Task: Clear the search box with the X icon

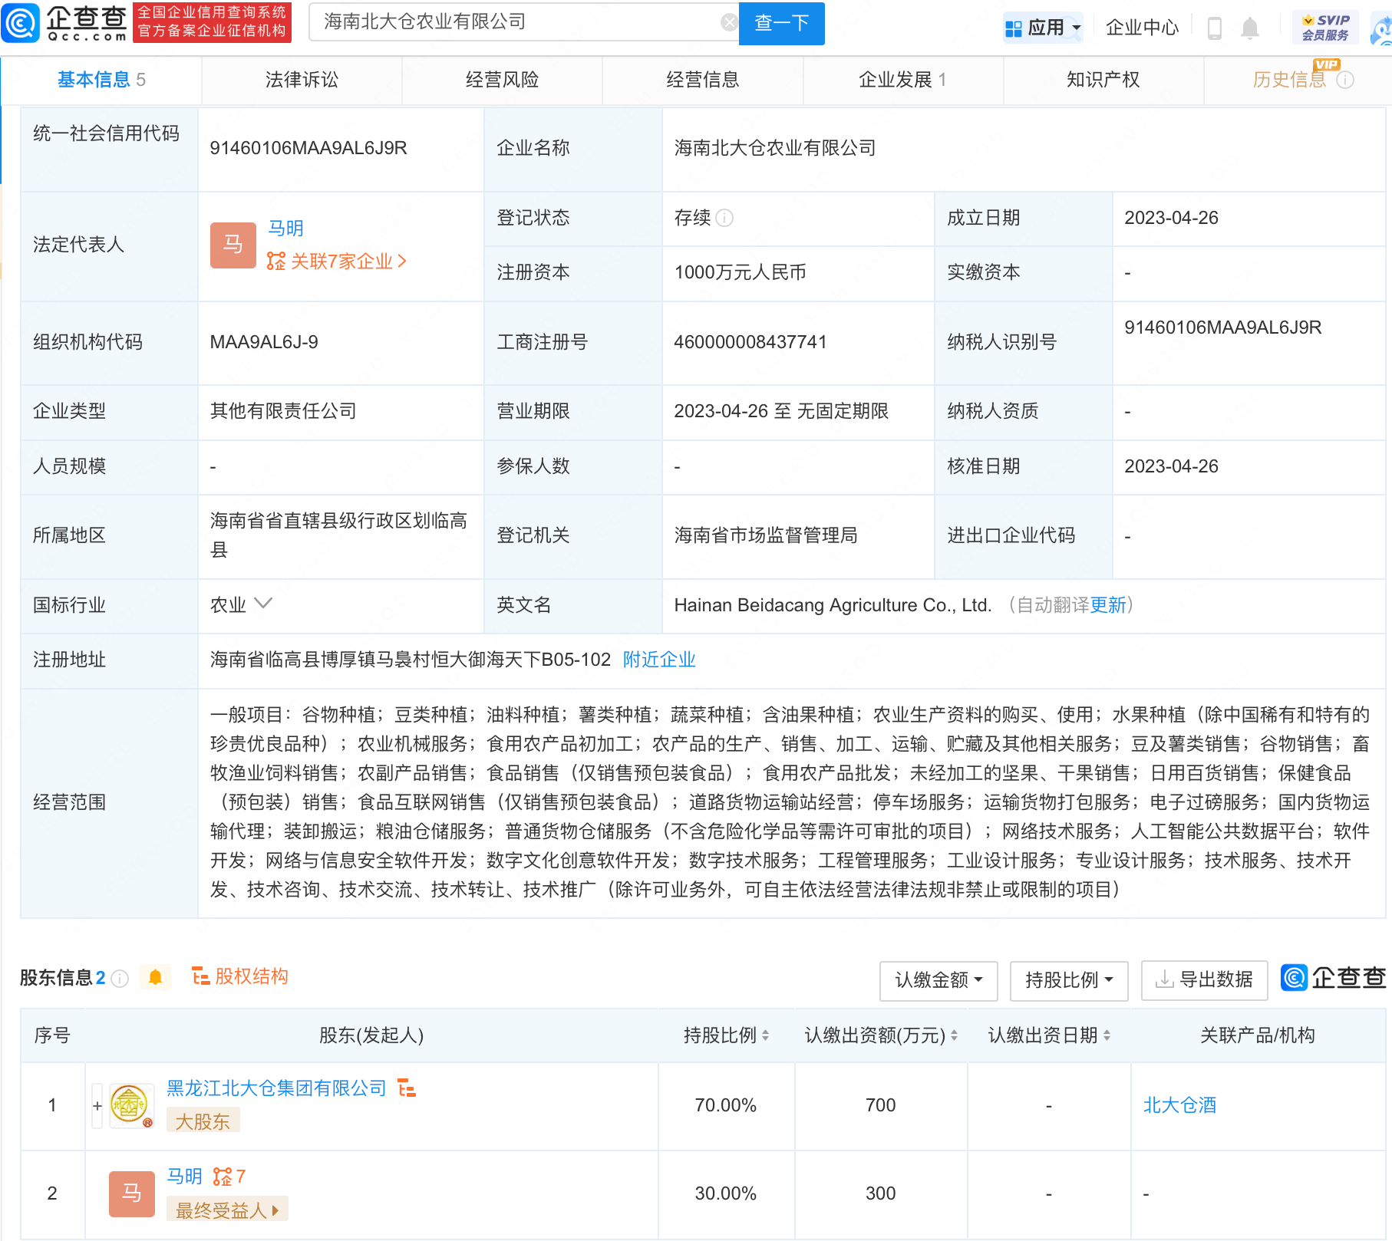Action: click(x=729, y=22)
